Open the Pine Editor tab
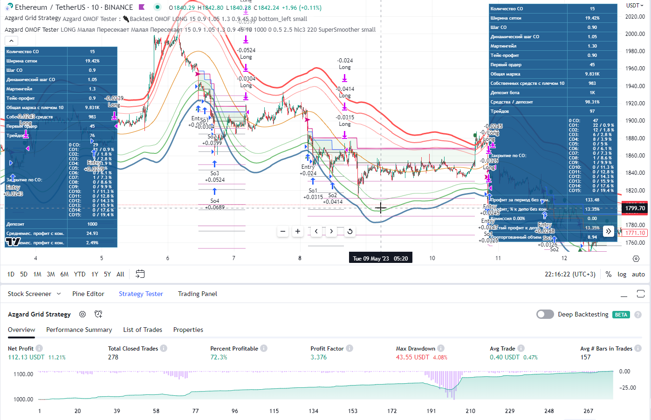651x420 pixels. pos(88,294)
